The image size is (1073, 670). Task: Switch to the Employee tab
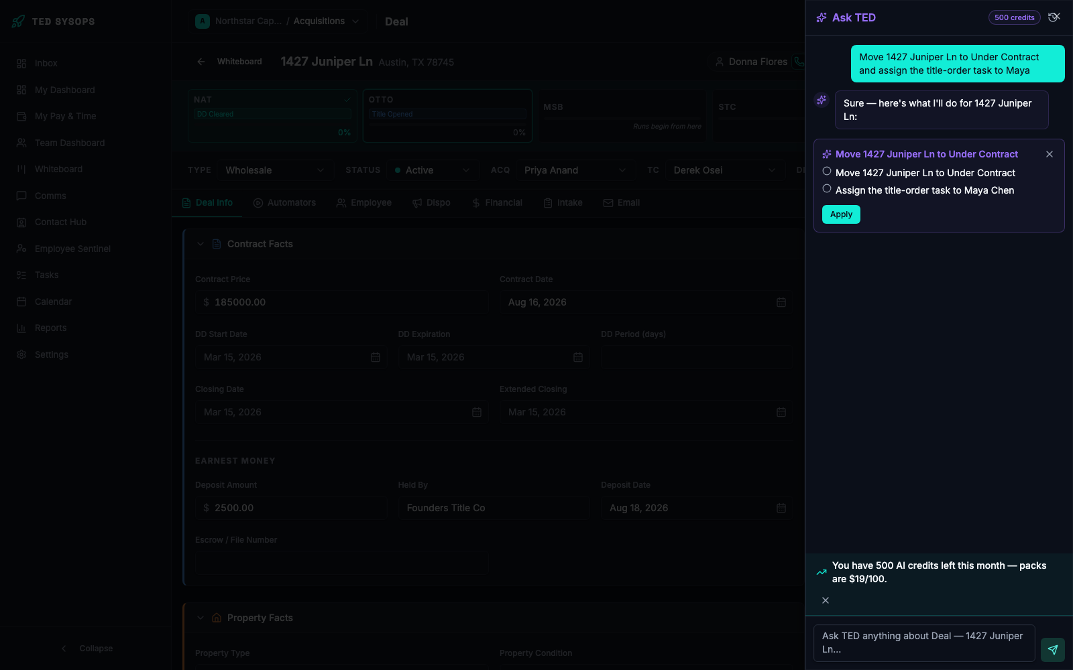pos(364,203)
